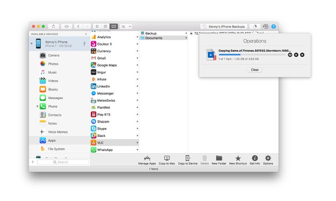
Task: Open Contacts in the sidebar
Action: (54, 115)
